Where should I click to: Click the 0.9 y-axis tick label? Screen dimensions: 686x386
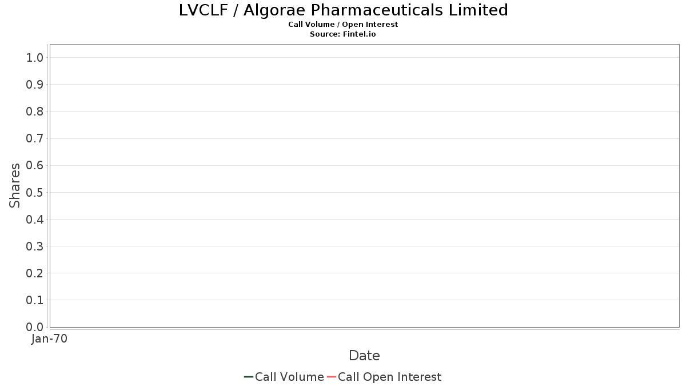click(35, 84)
